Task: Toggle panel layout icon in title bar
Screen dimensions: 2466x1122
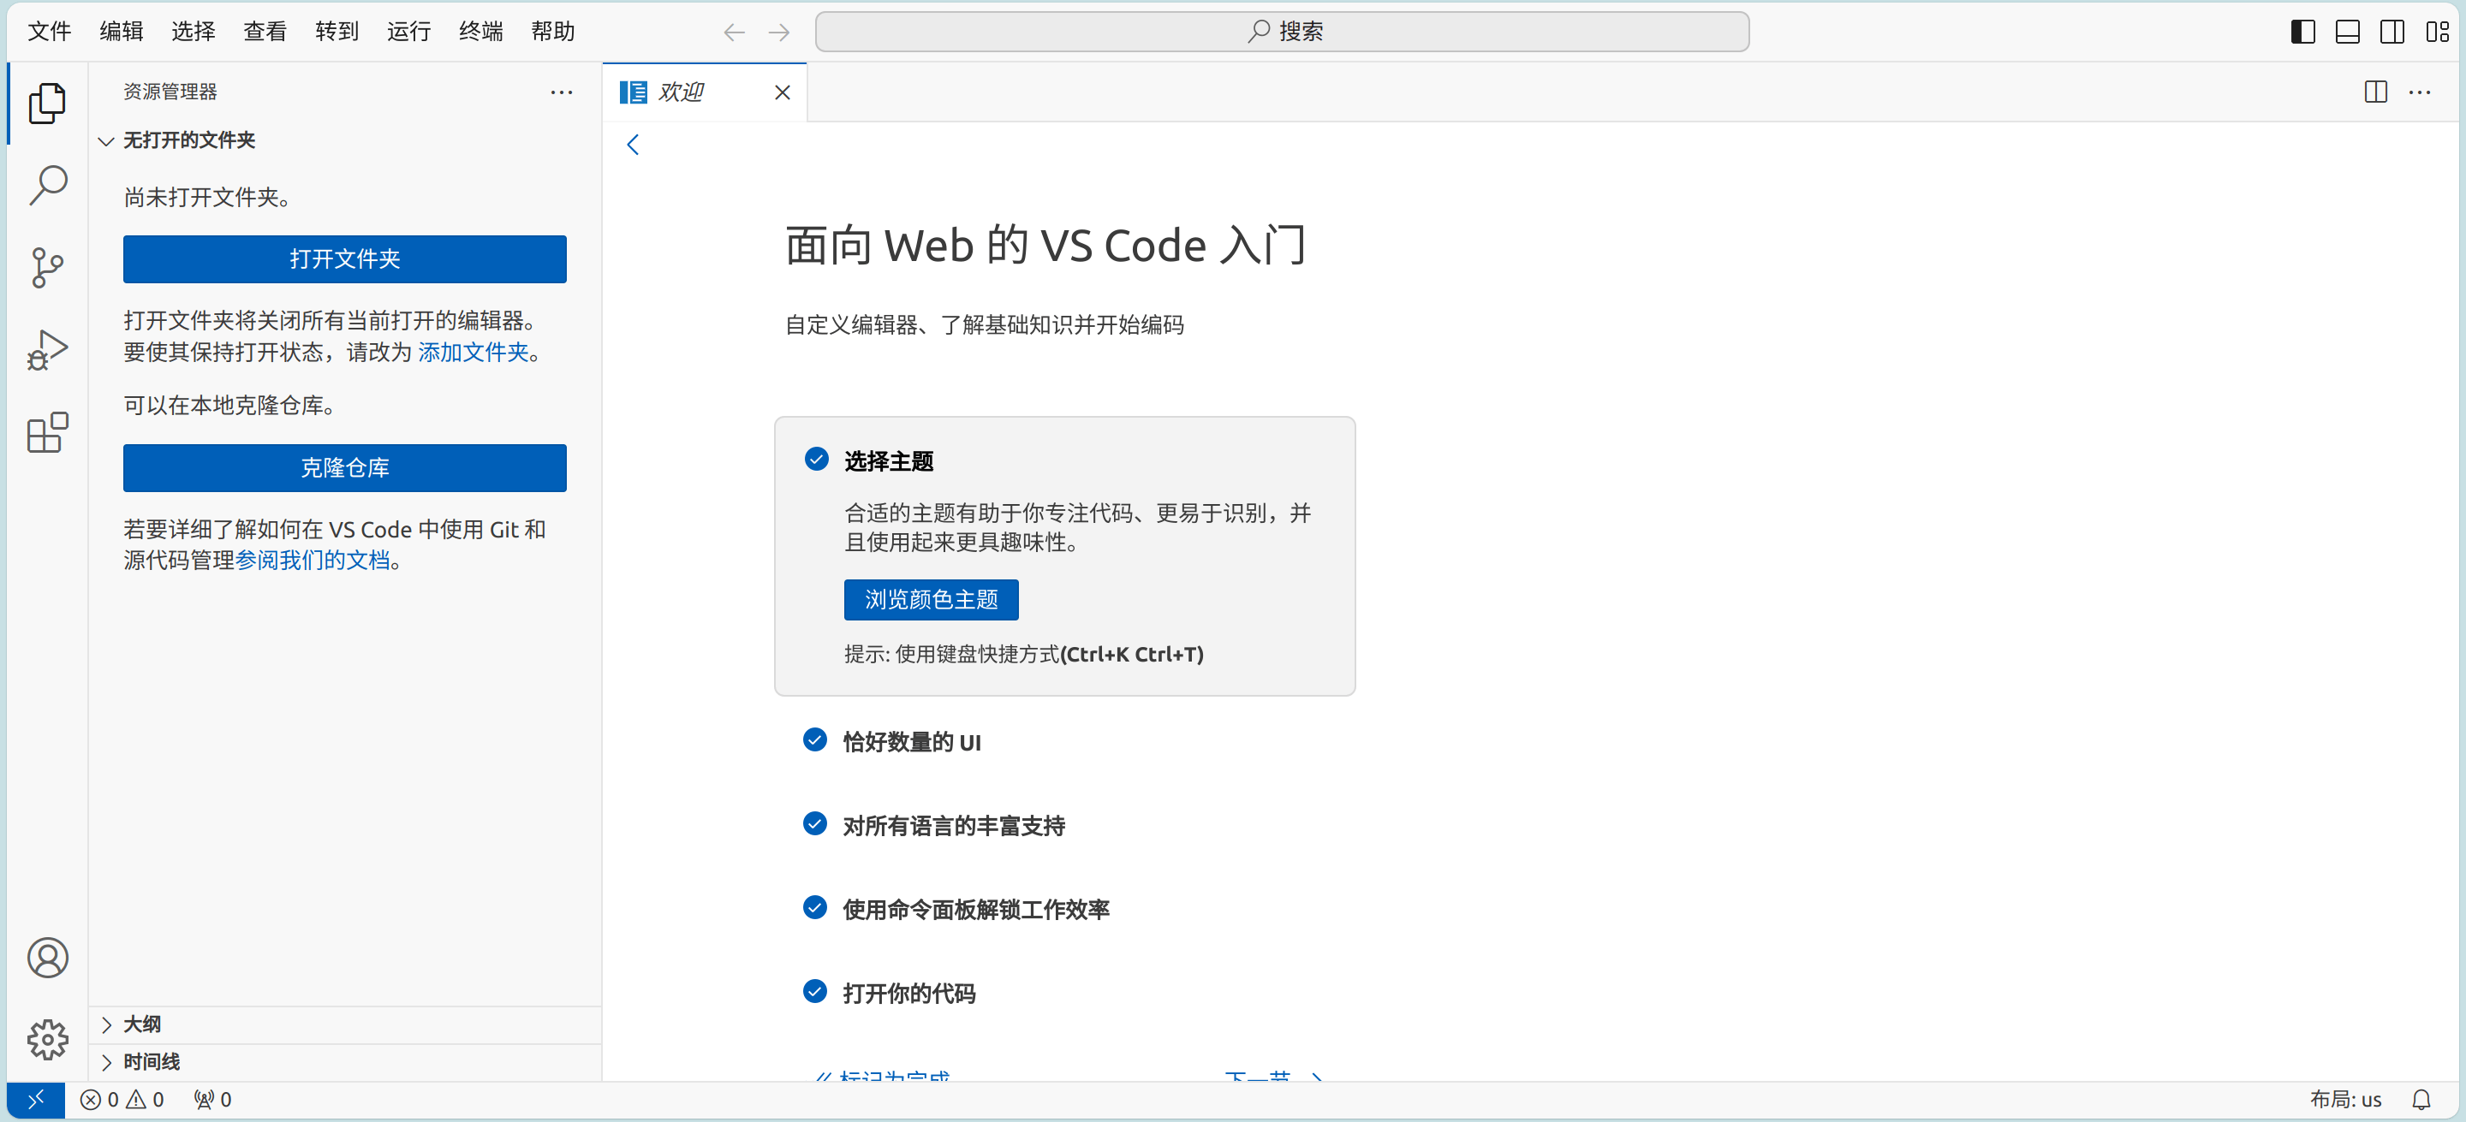Action: 2347,32
